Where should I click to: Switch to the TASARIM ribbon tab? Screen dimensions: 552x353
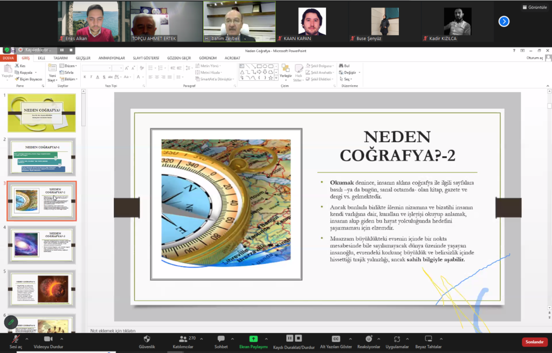point(60,58)
